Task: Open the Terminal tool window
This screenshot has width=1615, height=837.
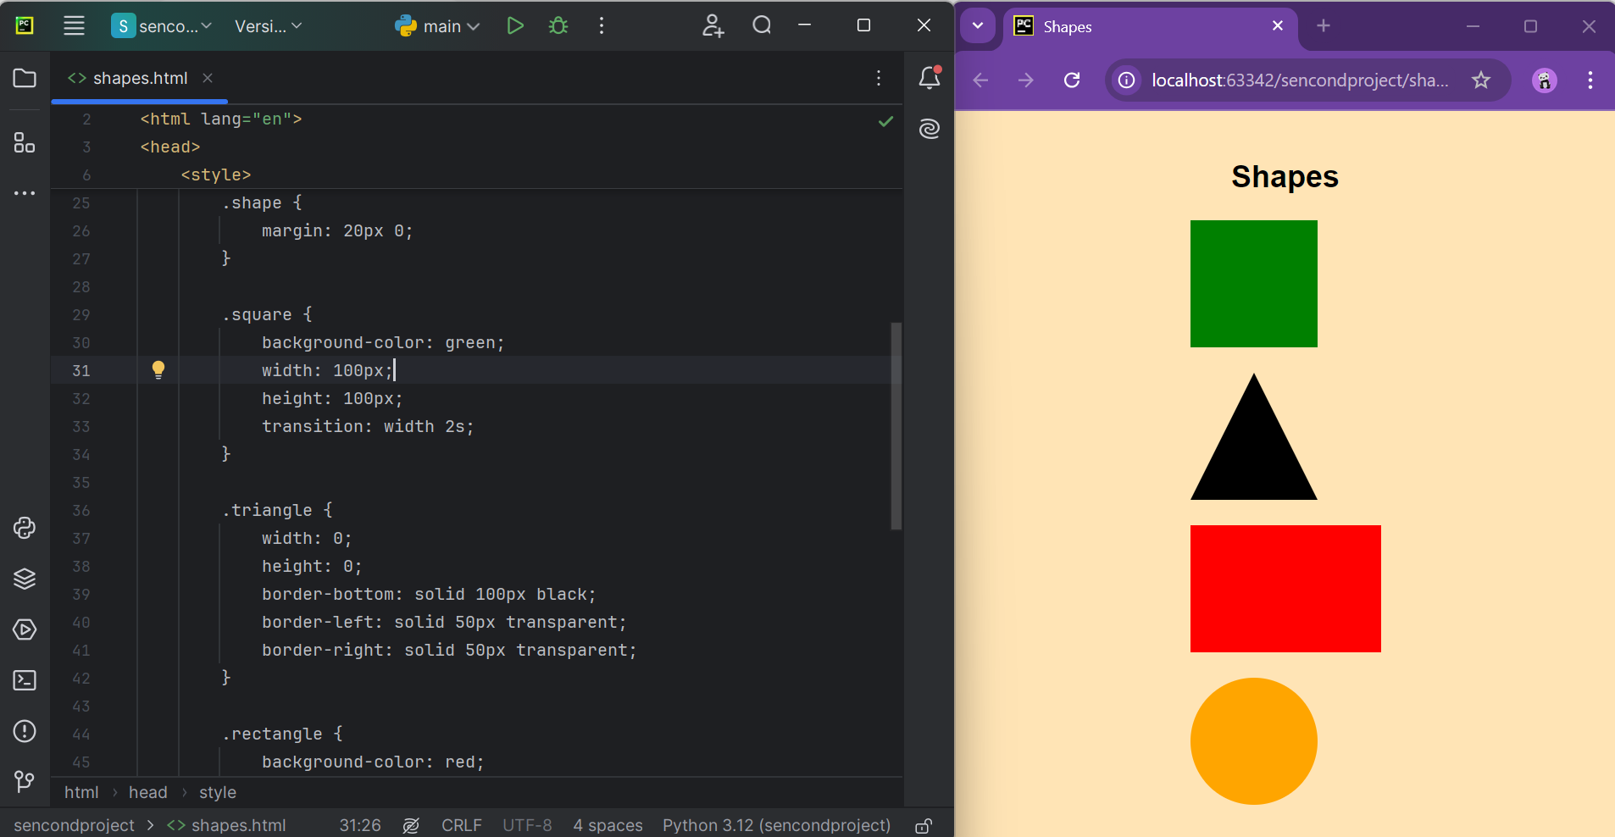Action: pos(25,680)
